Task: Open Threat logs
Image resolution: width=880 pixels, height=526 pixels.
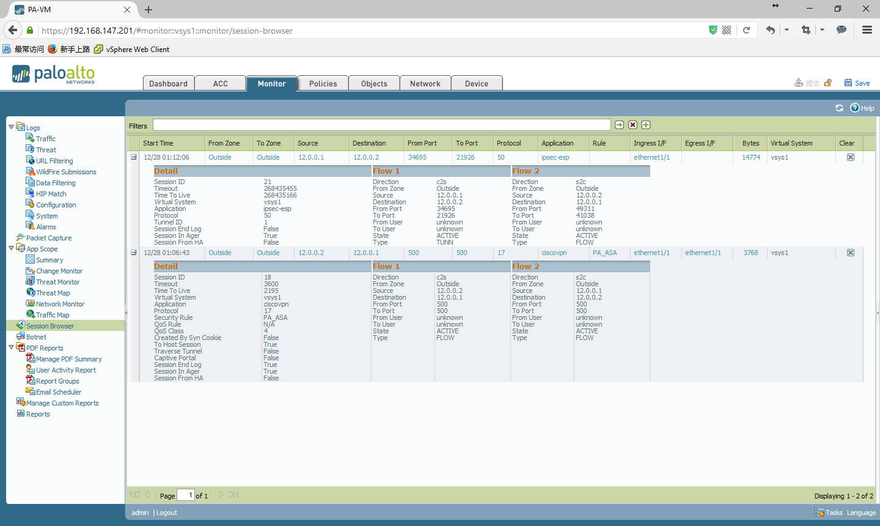Action: click(x=46, y=150)
